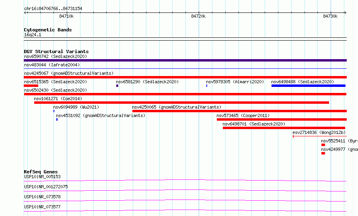Viewport: 358px width, 216px height.
Task: Select the esv2714836 (Wong2012b) thin red line
Action: 320,136
